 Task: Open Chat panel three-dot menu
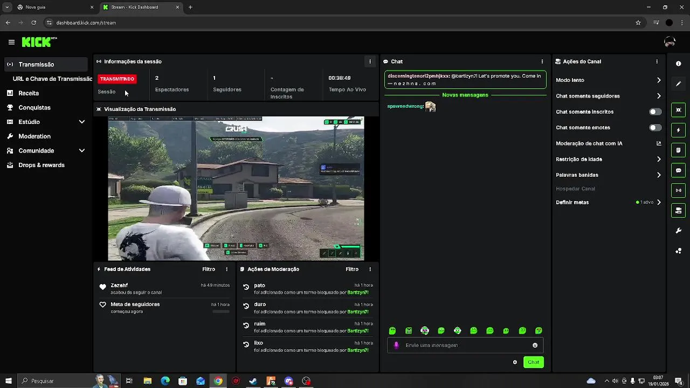(x=542, y=61)
